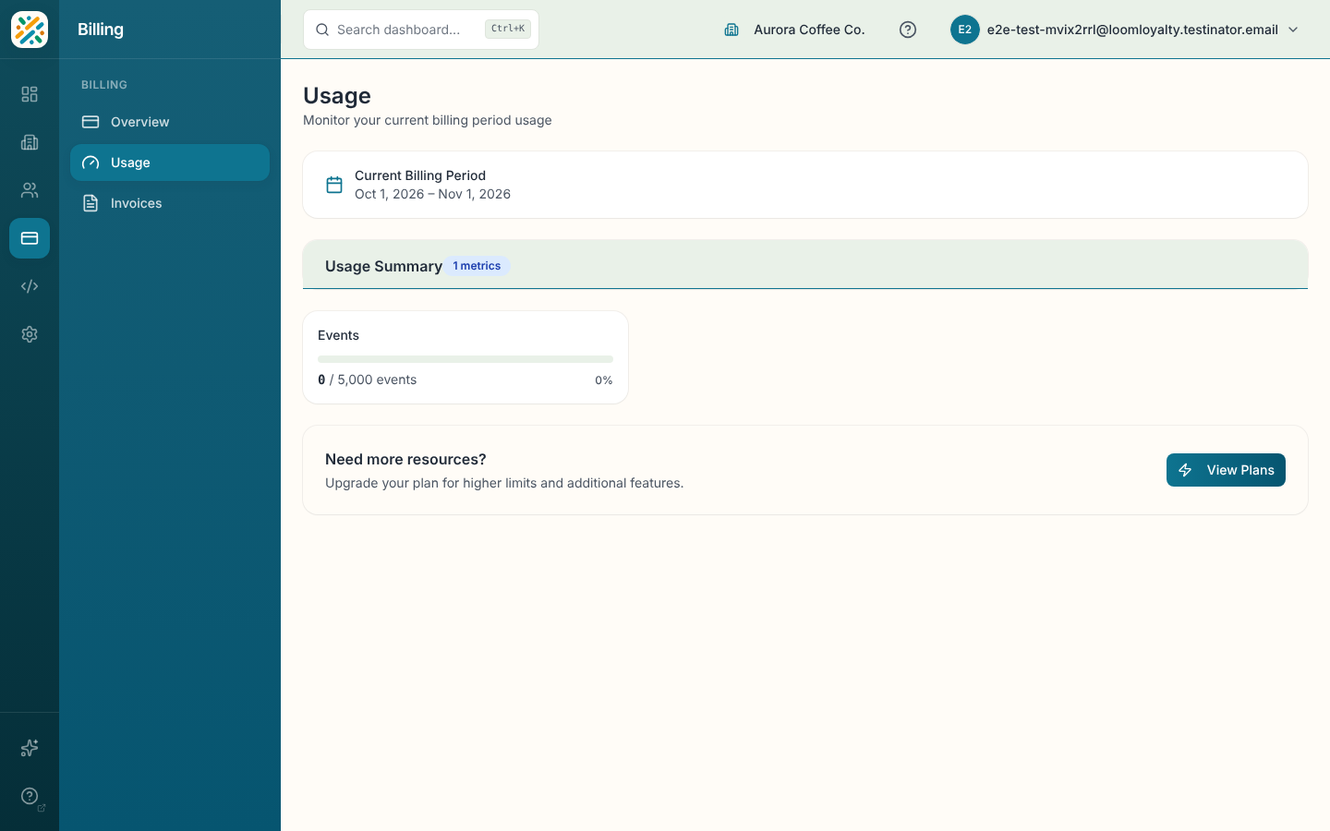Open the sparkles AI assistant icon
This screenshot has height=831, width=1330.
tap(30, 748)
